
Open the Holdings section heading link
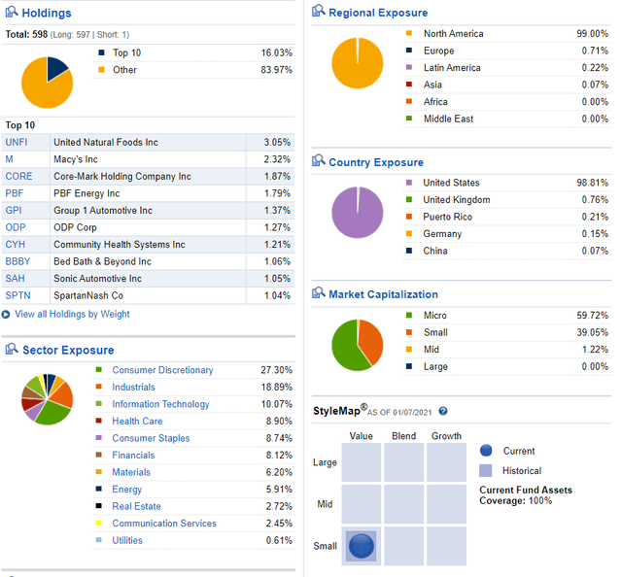click(47, 13)
